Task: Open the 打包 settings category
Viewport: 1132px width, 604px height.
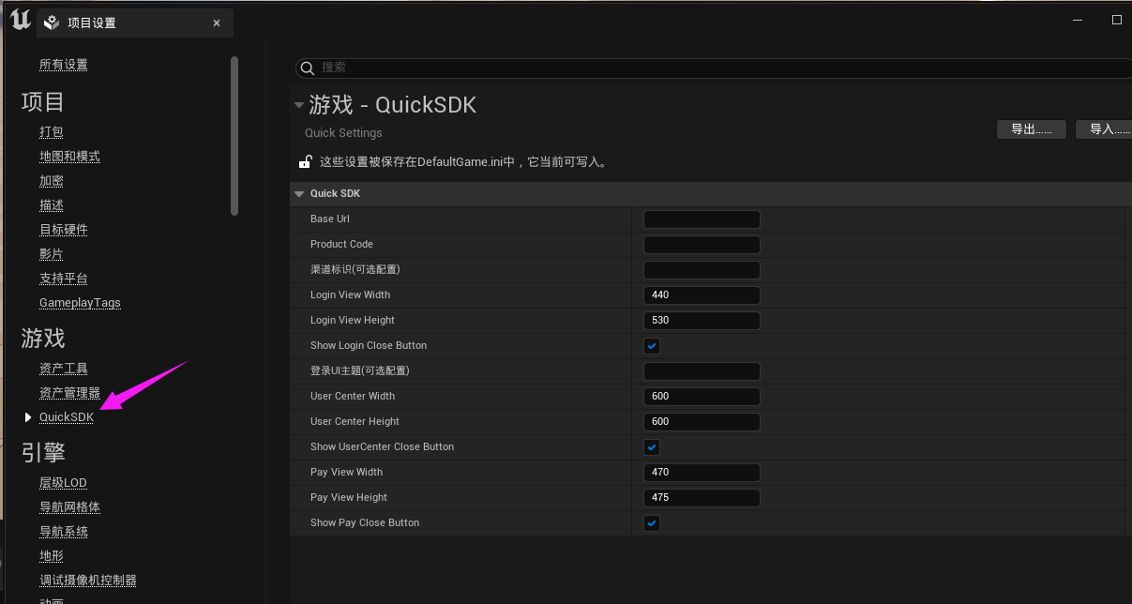Action: coord(52,132)
